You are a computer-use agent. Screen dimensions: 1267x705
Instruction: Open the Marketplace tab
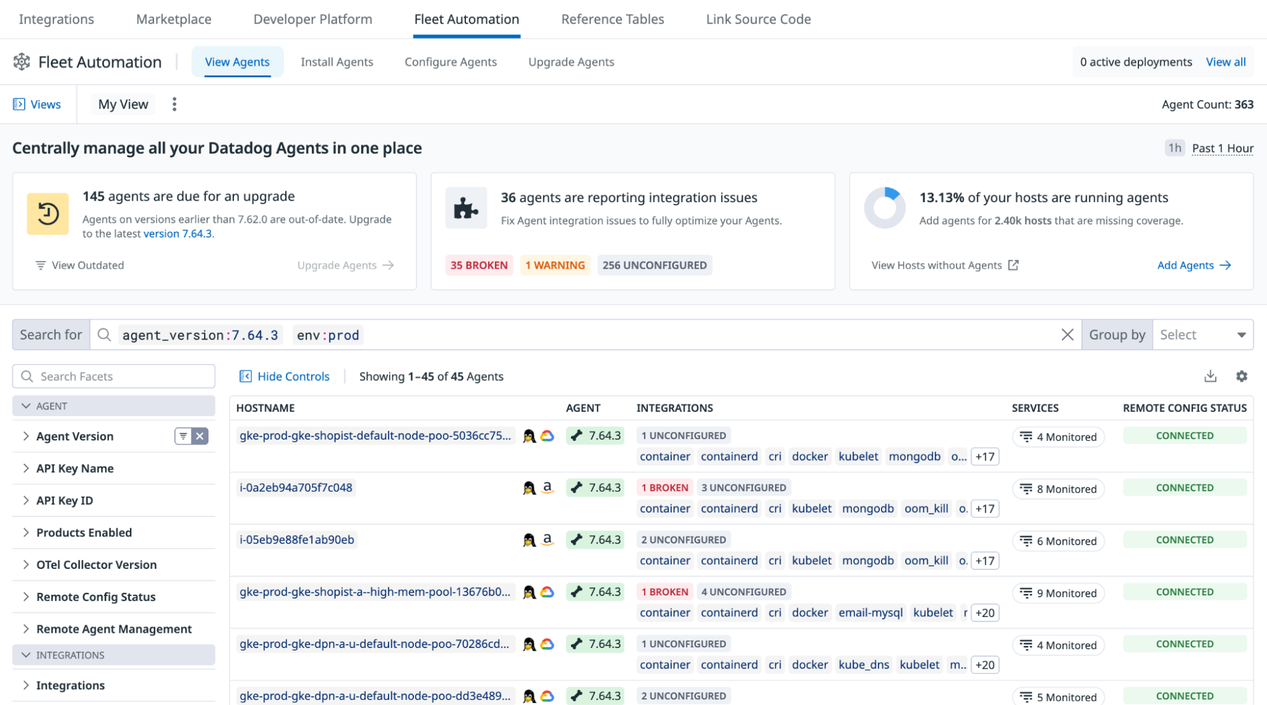coord(174,19)
